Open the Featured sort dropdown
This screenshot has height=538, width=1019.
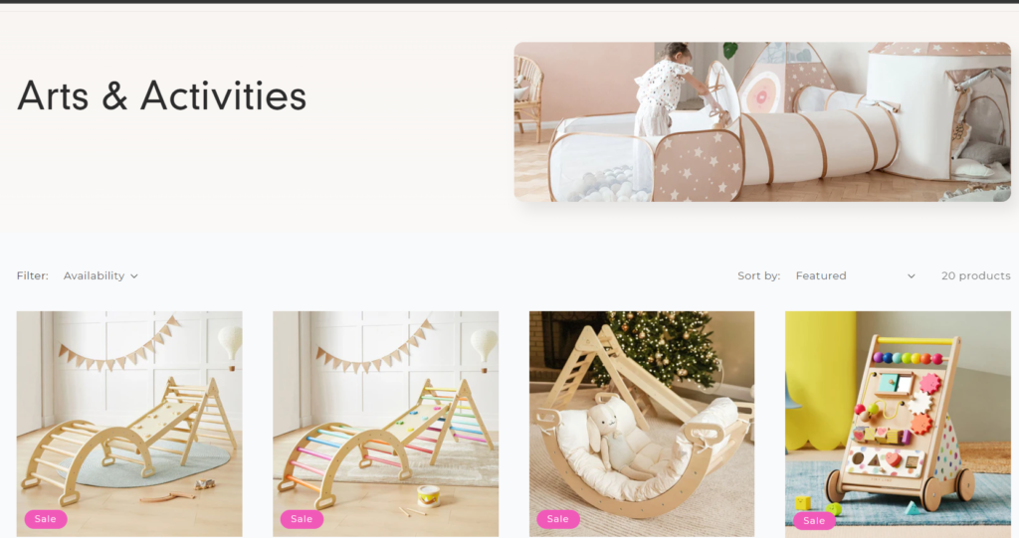tap(855, 275)
